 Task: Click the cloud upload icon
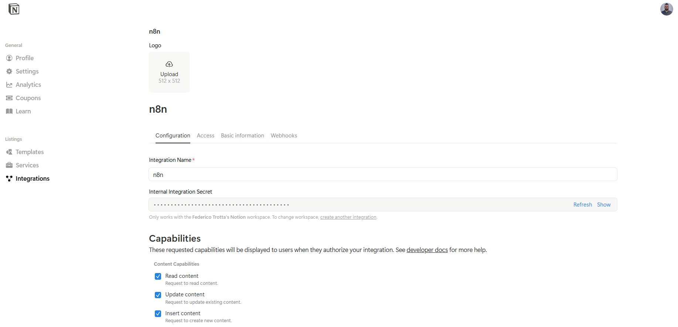[x=169, y=64]
